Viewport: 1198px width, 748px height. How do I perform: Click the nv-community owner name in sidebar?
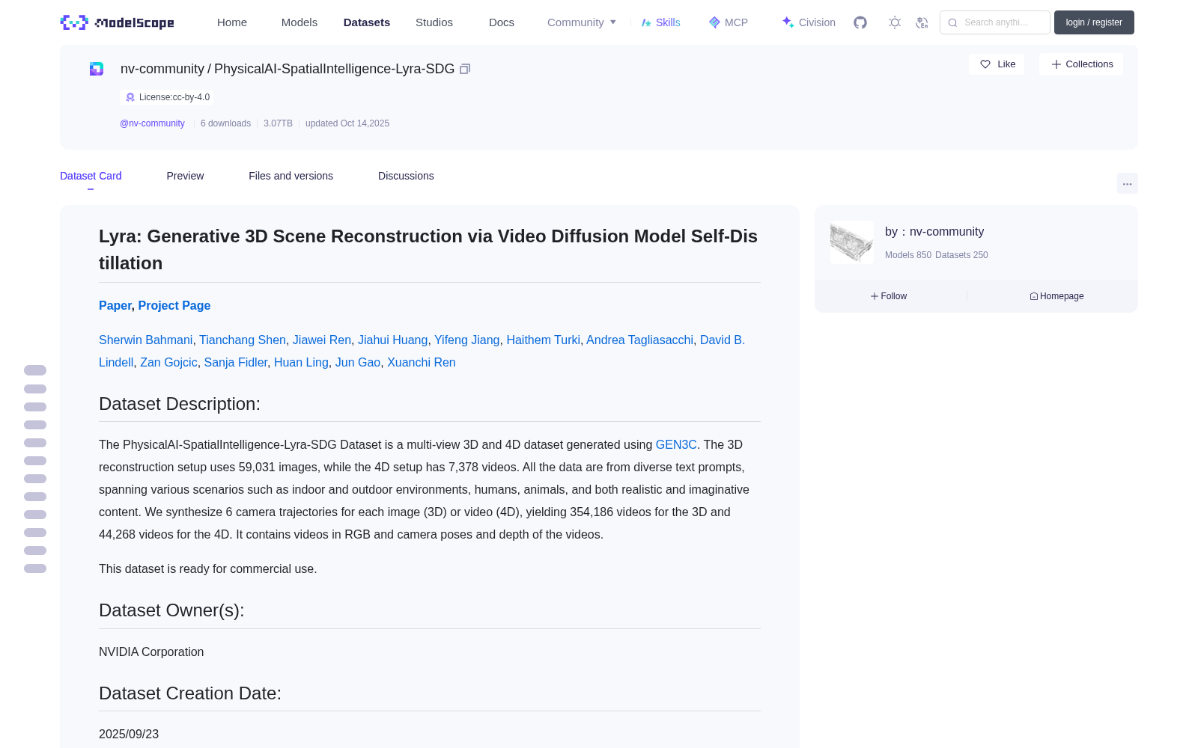tap(946, 232)
